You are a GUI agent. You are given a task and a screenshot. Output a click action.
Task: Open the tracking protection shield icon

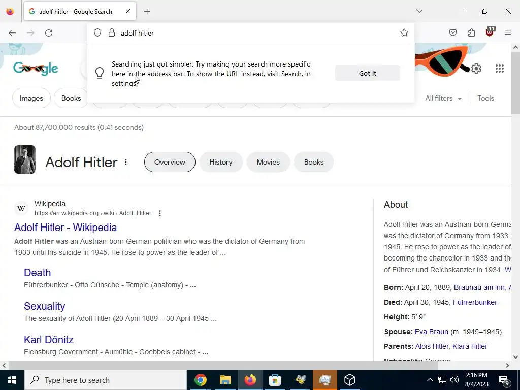tap(97, 32)
